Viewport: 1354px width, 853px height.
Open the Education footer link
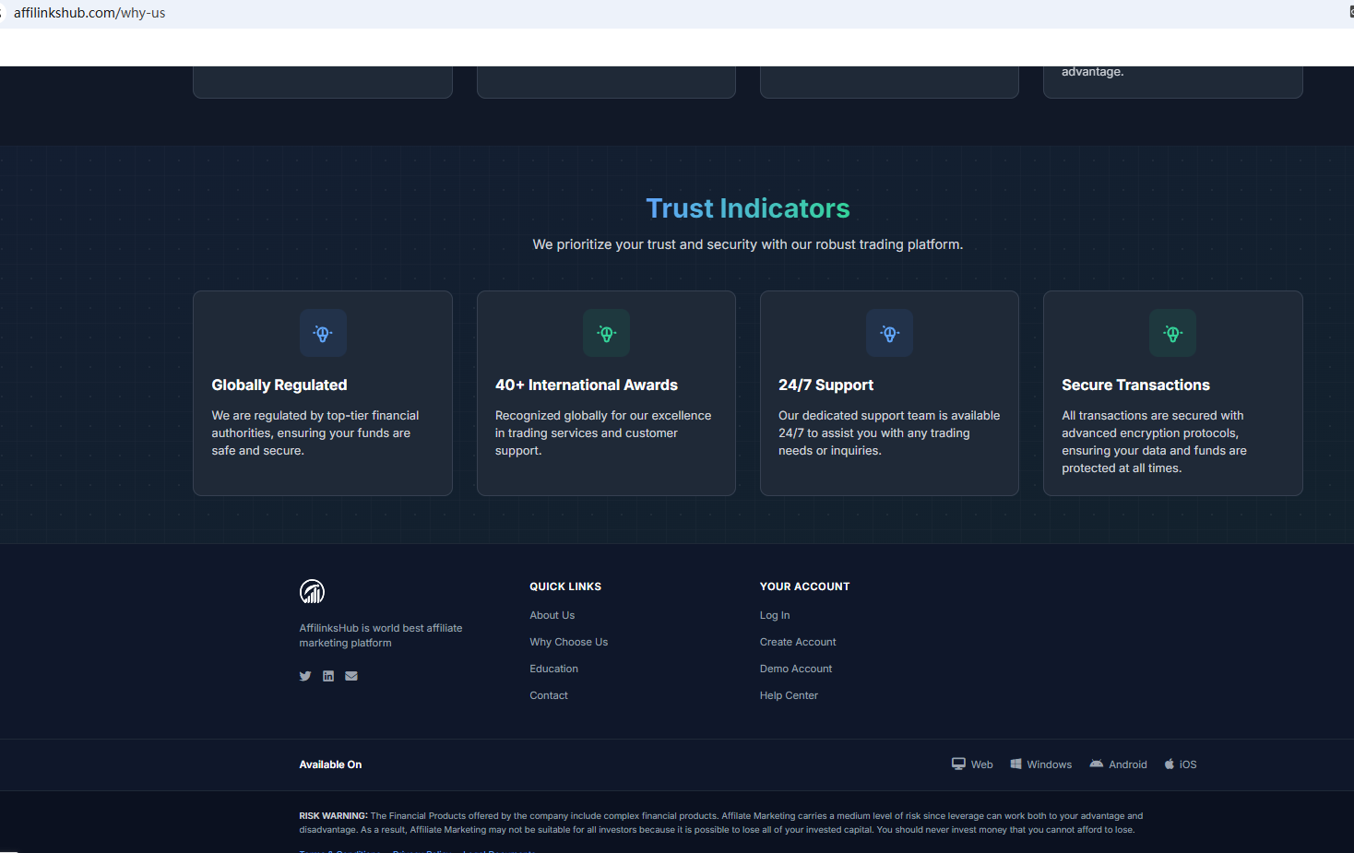click(x=553, y=669)
